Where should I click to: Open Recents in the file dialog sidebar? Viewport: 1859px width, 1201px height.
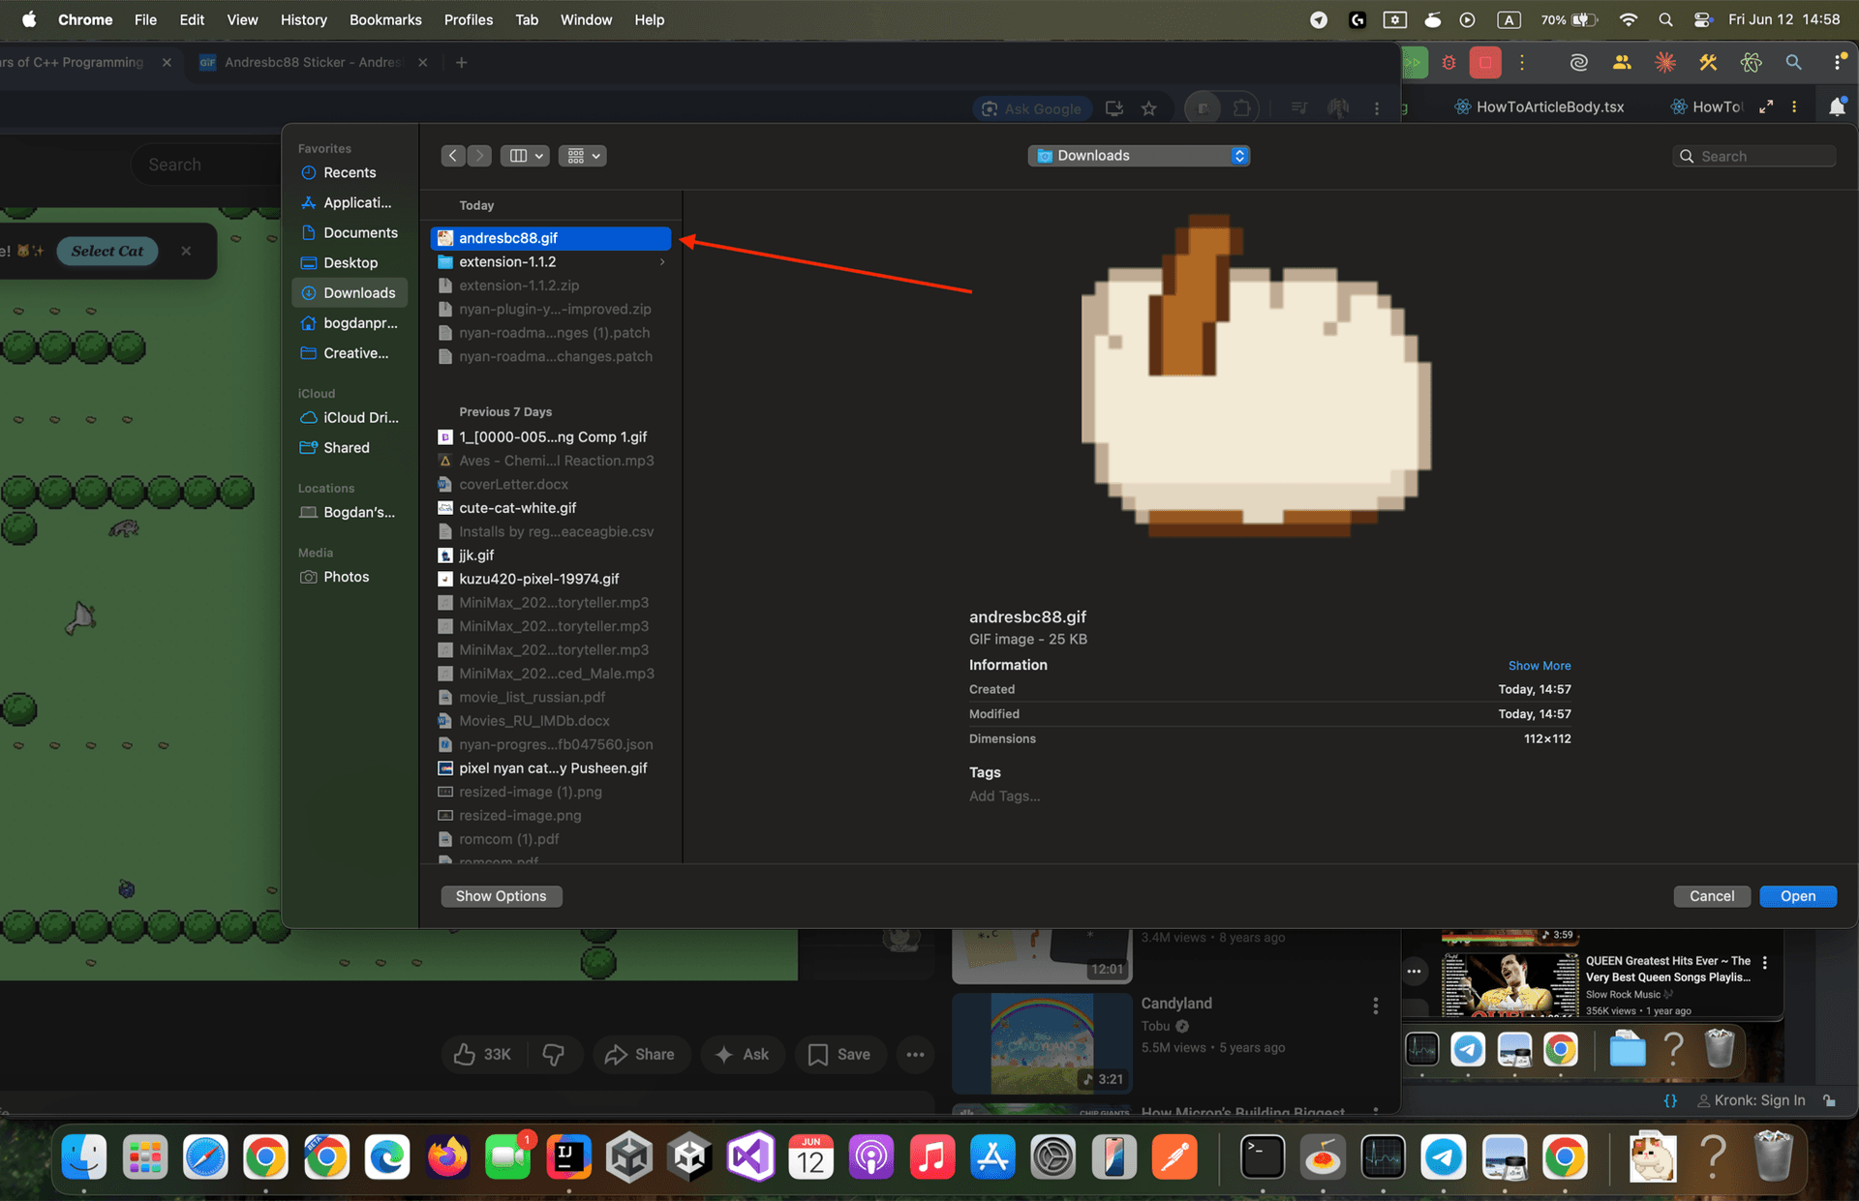[350, 172]
